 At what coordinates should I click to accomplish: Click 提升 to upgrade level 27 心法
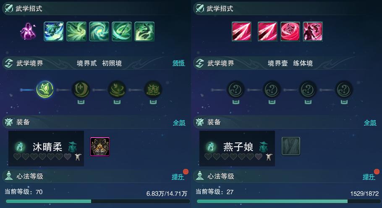pos(369,177)
